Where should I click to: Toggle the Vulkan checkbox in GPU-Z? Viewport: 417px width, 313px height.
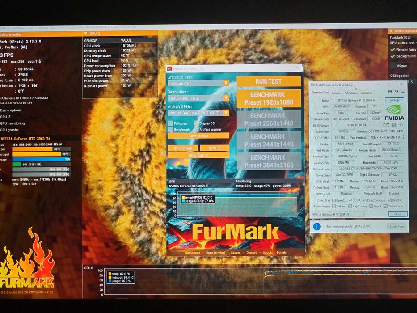tap(334, 206)
